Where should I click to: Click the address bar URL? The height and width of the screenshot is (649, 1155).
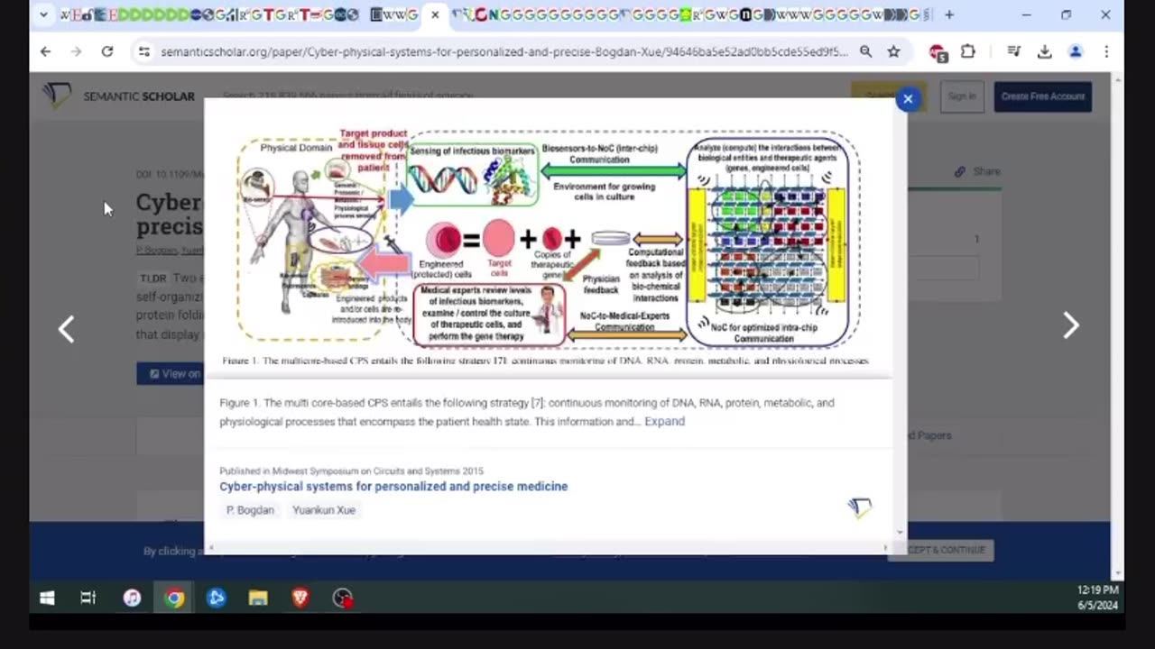(504, 52)
